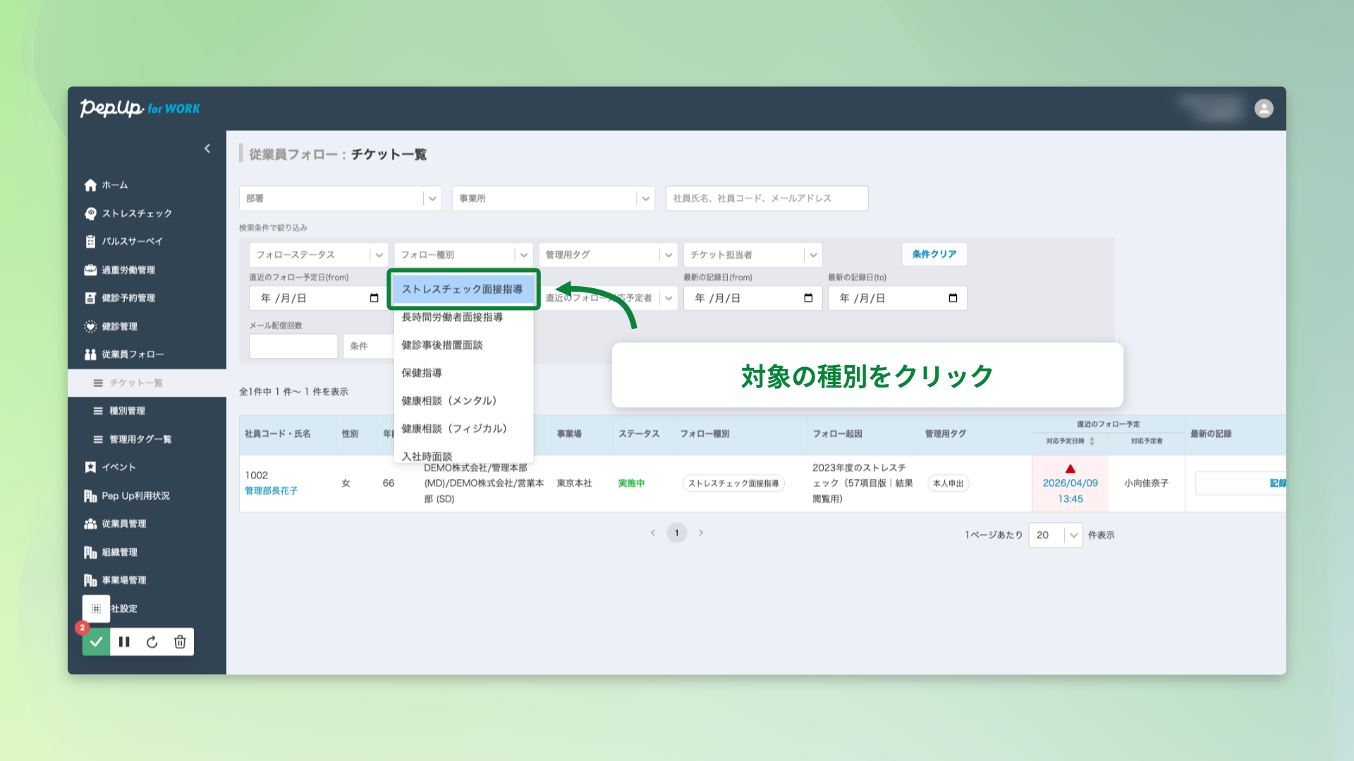Open the 条件 dropdown for mail count
Screen dimensions: 1354x761
pyautogui.click(x=369, y=346)
